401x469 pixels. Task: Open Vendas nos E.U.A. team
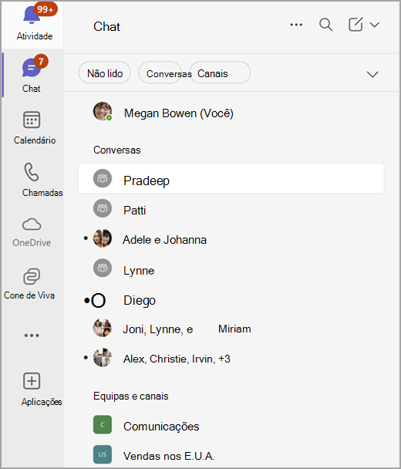[231, 455]
